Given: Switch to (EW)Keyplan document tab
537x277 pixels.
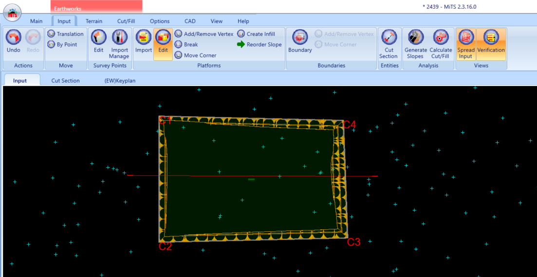Looking at the screenshot, I should pos(120,81).
